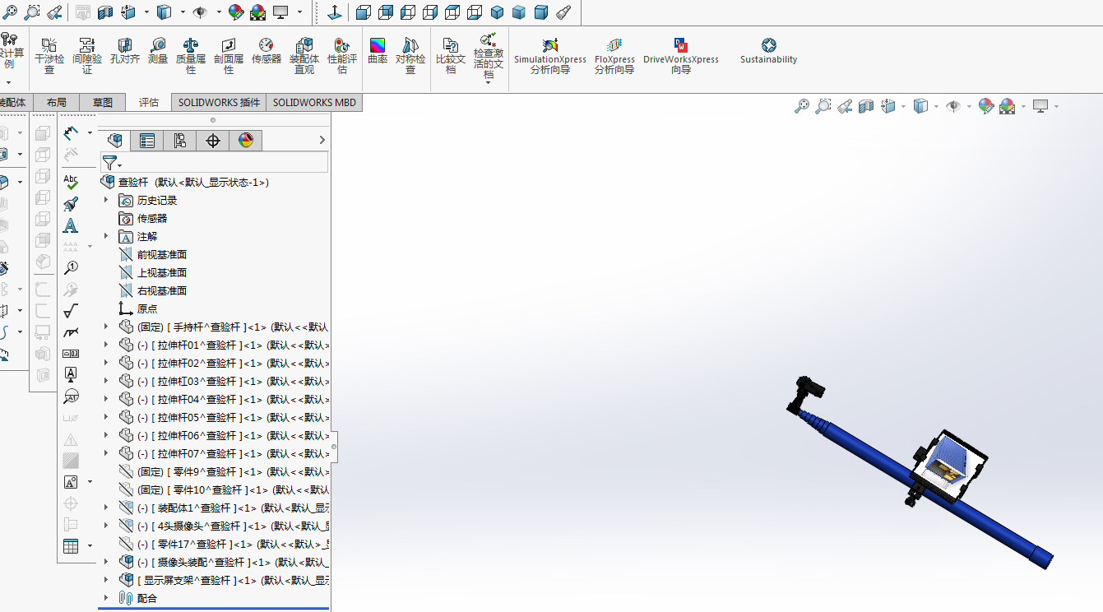The height and width of the screenshot is (612, 1103).
Task: Select the 孔对齐 hole alignment tool
Action: (125, 51)
